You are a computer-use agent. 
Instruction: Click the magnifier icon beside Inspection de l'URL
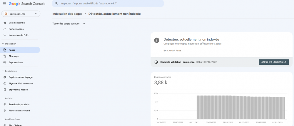[x=5, y=35]
